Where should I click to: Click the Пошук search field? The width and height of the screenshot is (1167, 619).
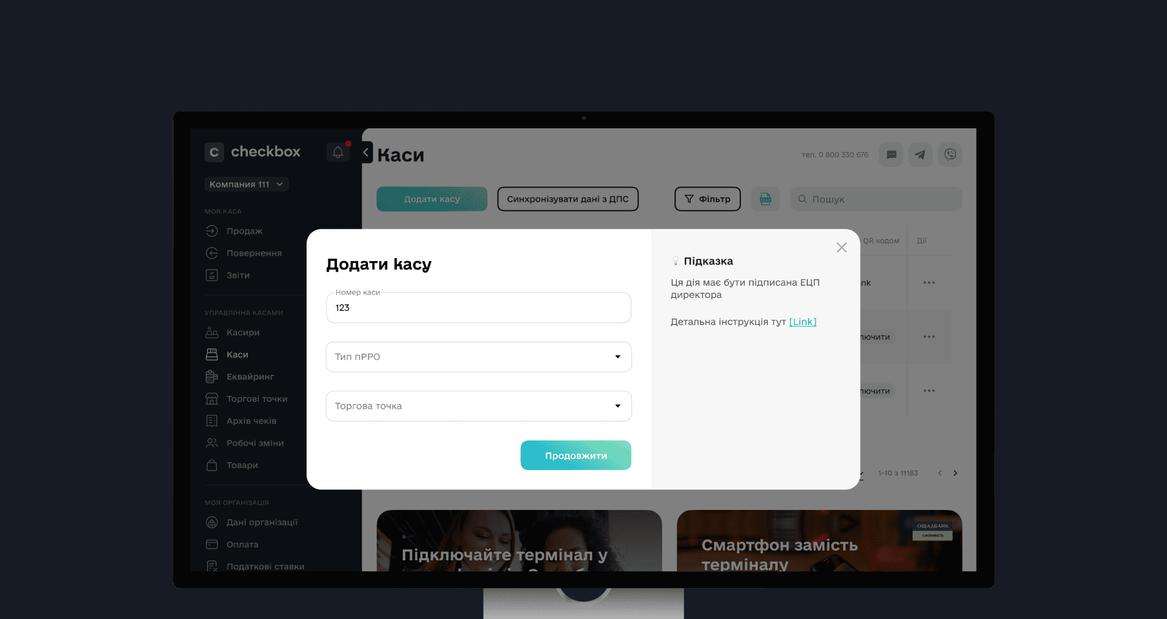(x=876, y=199)
